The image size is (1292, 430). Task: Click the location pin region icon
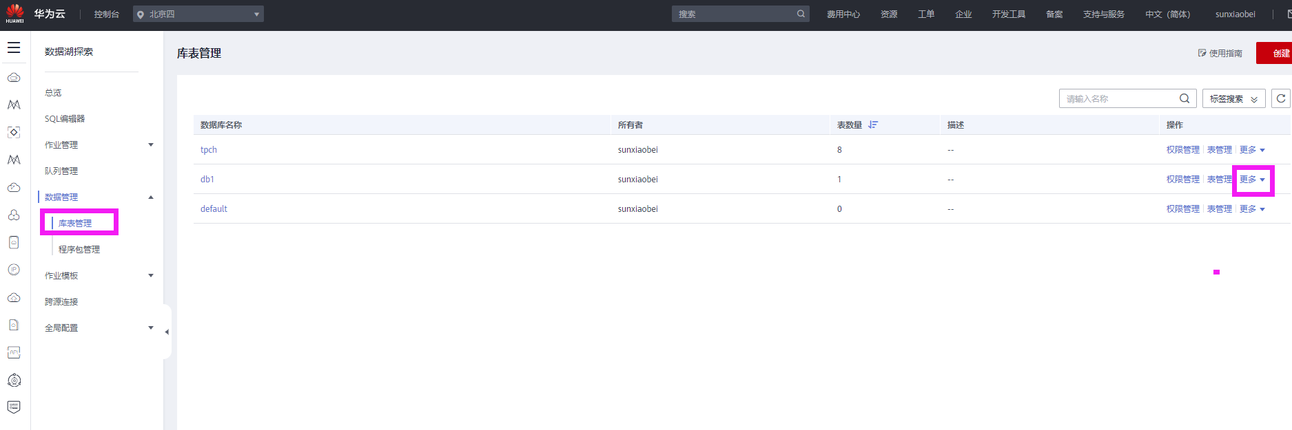tap(141, 14)
